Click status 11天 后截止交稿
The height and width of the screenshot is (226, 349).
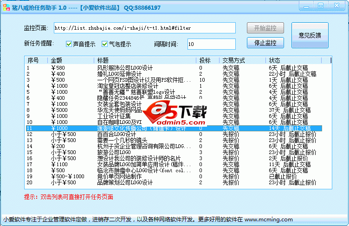[x=290, y=164]
